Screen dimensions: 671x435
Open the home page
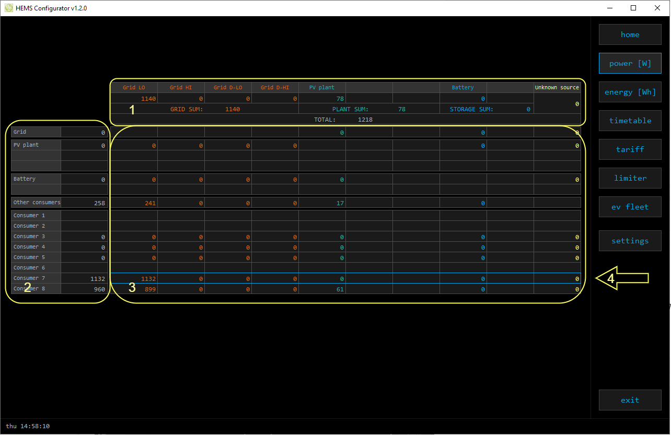click(x=630, y=34)
